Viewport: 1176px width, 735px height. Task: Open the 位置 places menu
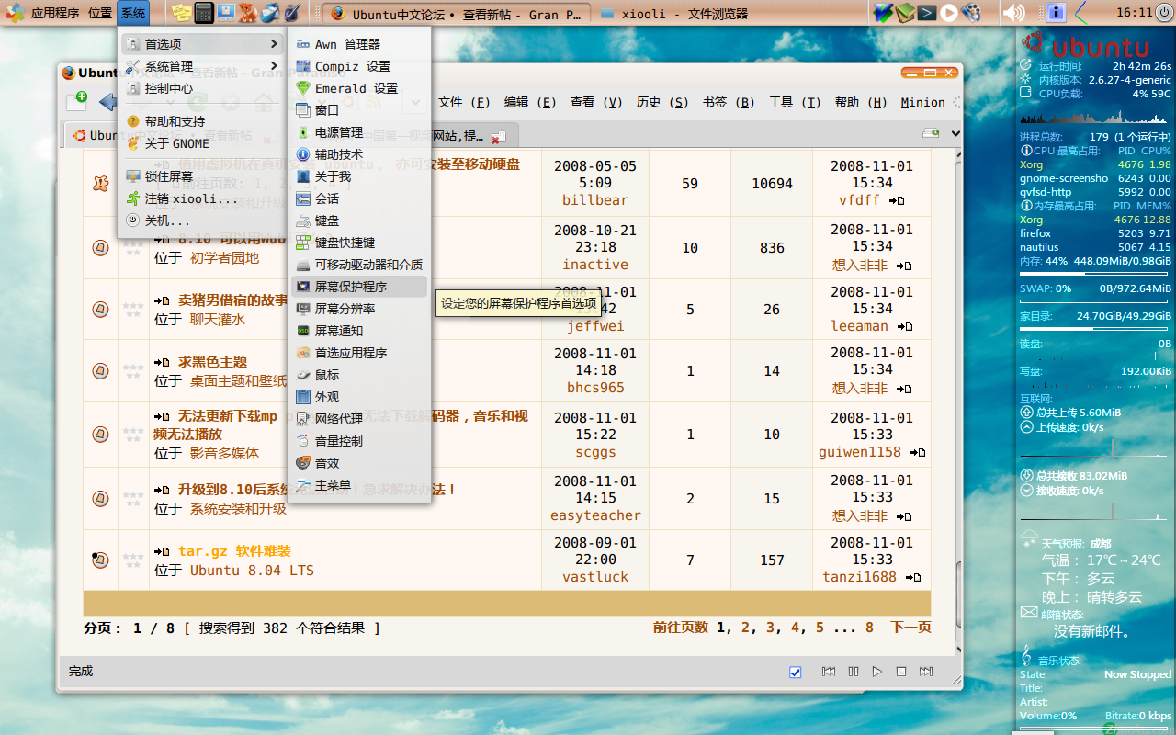[100, 13]
